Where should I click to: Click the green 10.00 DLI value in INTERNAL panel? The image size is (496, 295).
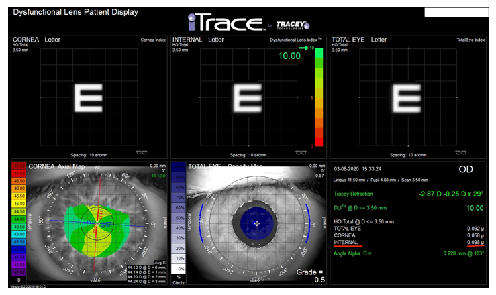pos(289,56)
